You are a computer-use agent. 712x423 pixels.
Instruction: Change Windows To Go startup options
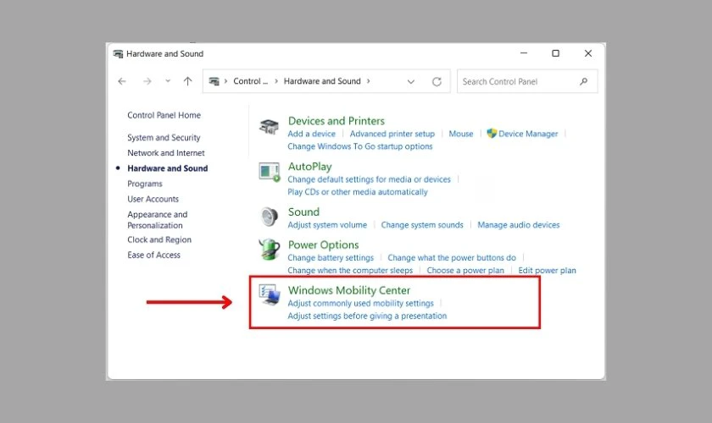click(360, 146)
